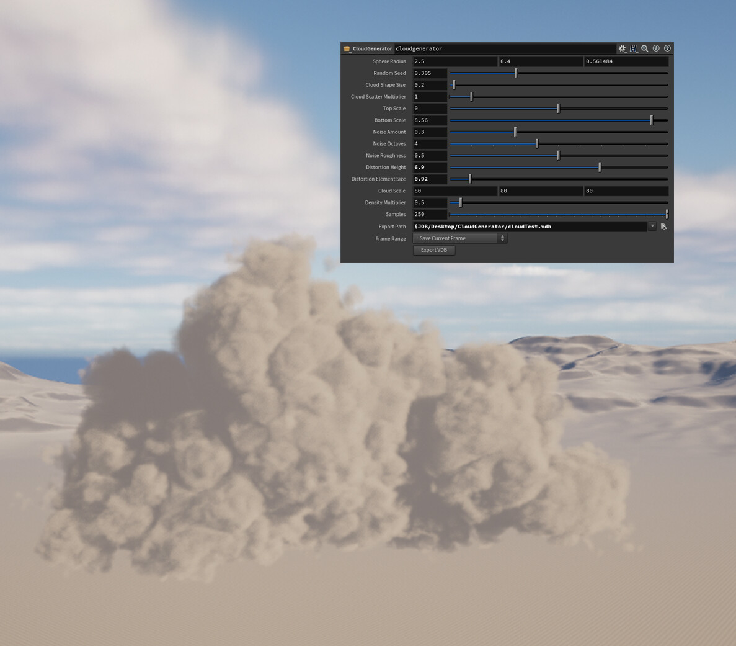Click the orange CloudGenerator node icon

click(x=346, y=48)
